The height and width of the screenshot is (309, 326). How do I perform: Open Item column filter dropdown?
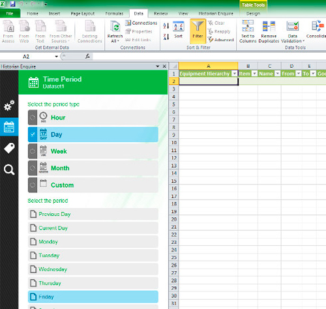click(x=254, y=74)
